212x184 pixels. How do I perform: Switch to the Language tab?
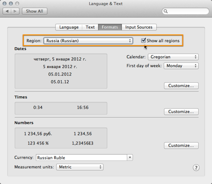click(69, 27)
